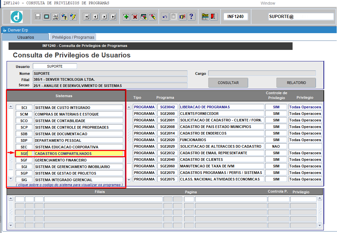Click the Filiais right scroll-down arrow
The width and height of the screenshot is (337, 233).
click(320, 225)
